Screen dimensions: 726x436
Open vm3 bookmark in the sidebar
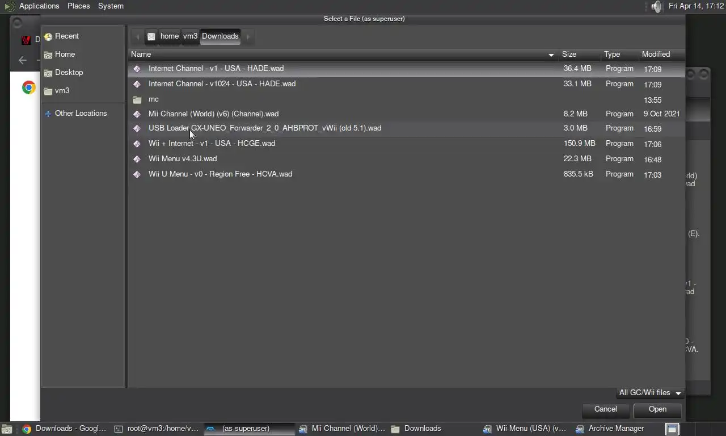(x=83, y=91)
